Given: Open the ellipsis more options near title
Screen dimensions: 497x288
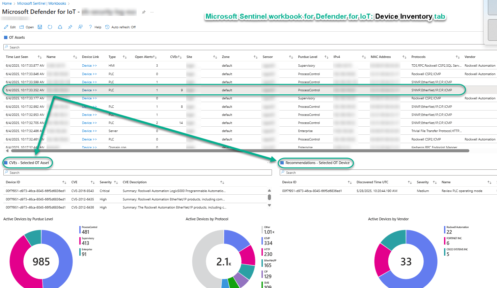Looking at the screenshot, I should point(152,12).
